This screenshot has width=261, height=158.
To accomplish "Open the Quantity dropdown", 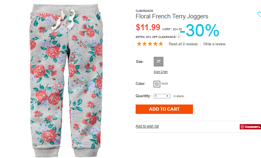I will click(162, 96).
